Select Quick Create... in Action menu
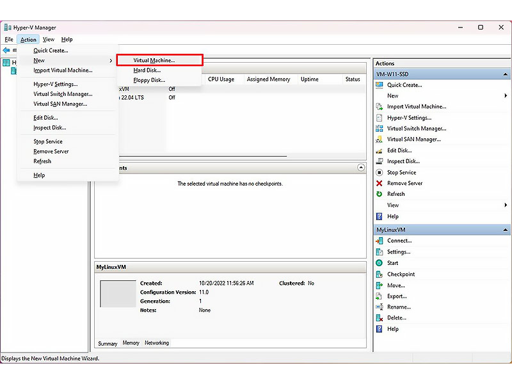The image size is (512, 384). pos(68,51)
